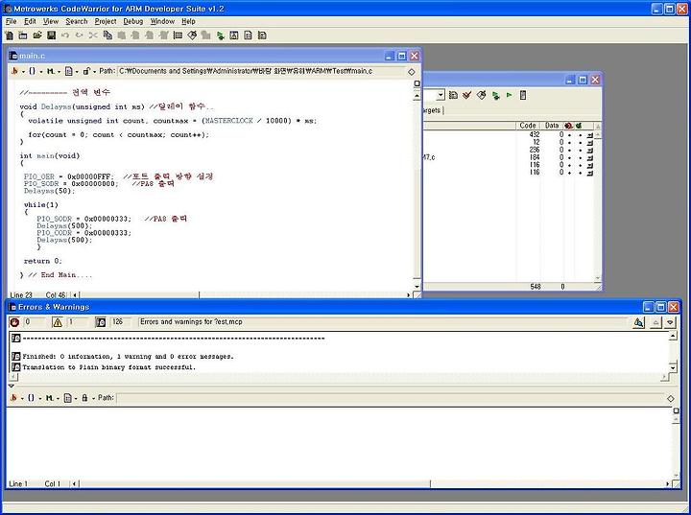The height and width of the screenshot is (515, 691).
Task: Click the green Debug icon in main toolbar
Action: (221, 35)
